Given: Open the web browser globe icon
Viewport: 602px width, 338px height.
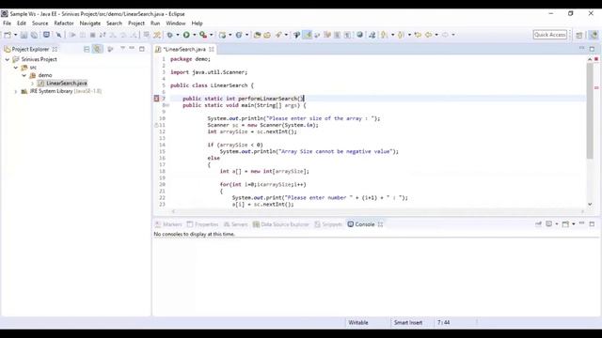Looking at the screenshot, I should tap(359, 35).
